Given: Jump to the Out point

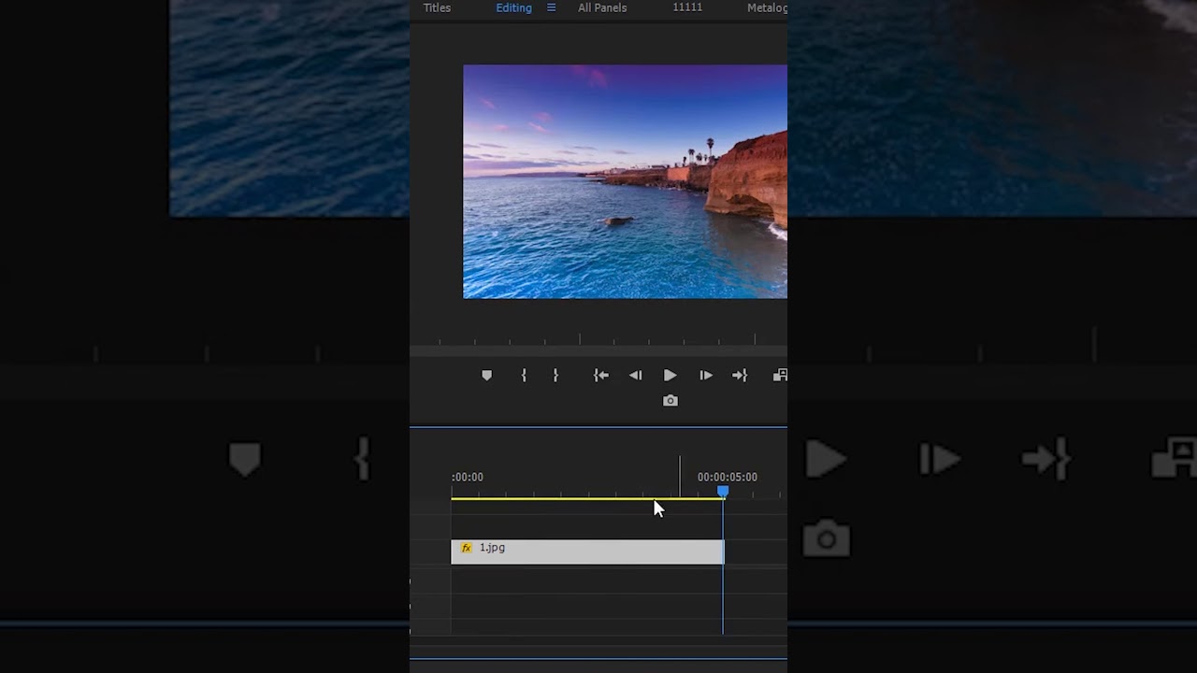Looking at the screenshot, I should click(x=740, y=375).
